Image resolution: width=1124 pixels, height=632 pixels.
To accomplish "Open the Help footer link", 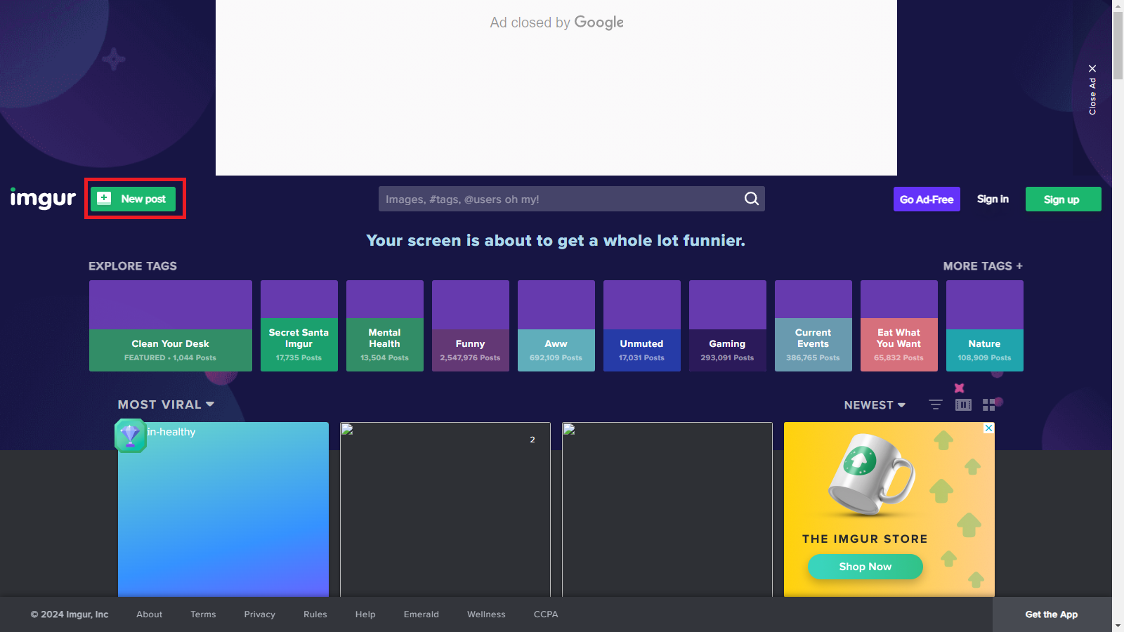I will pos(365,614).
